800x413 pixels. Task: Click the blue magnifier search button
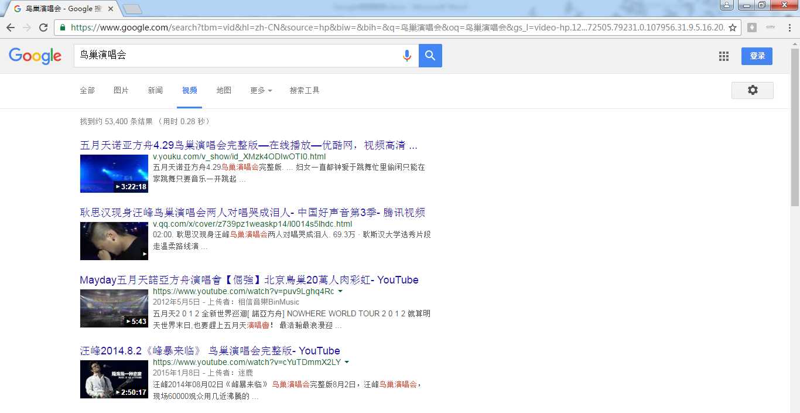430,56
